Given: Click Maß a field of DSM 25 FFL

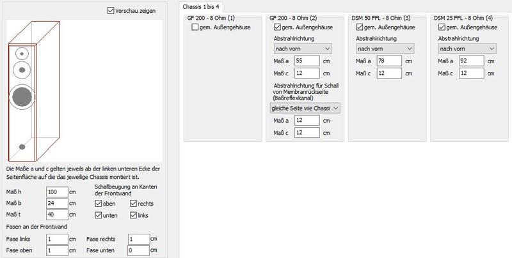Looking at the screenshot, I should (472, 61).
